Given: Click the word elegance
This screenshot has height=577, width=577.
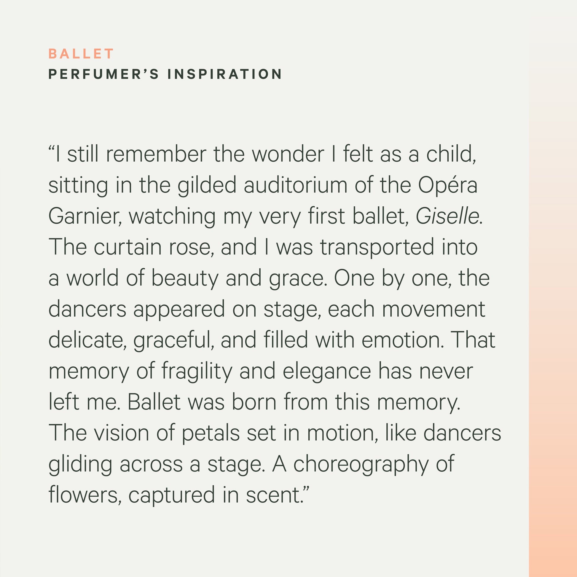Looking at the screenshot, I should pyautogui.click(x=327, y=372).
